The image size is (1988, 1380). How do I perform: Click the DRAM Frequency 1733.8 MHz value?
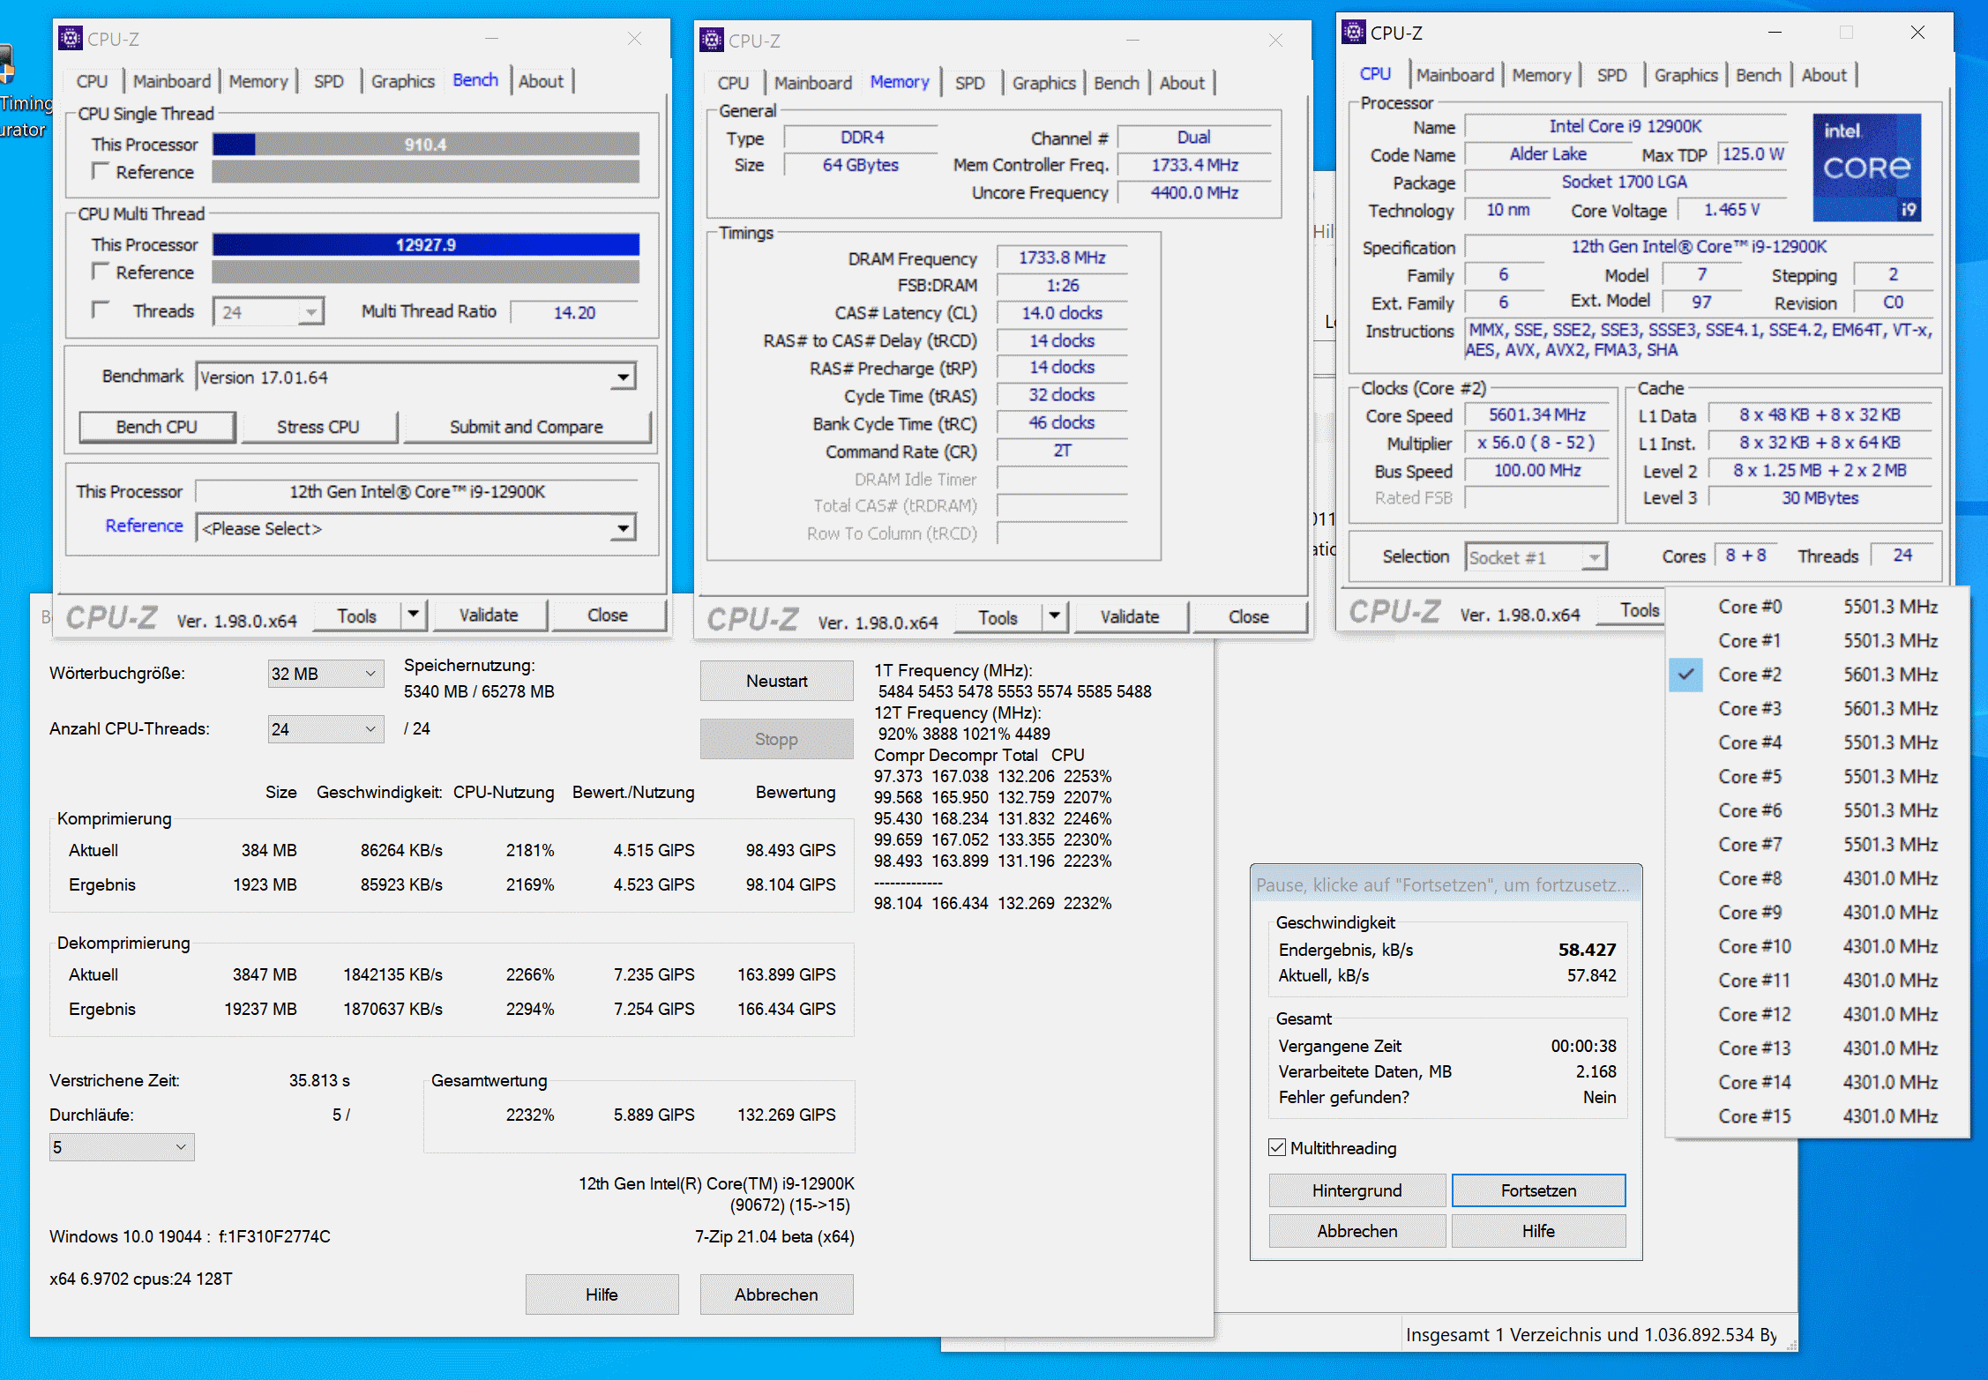coord(1062,257)
